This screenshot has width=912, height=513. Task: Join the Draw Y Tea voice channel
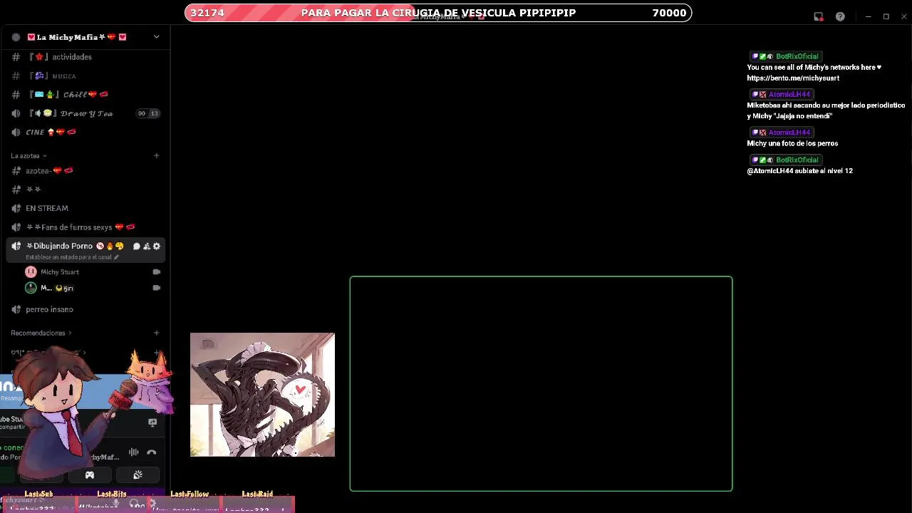85,113
